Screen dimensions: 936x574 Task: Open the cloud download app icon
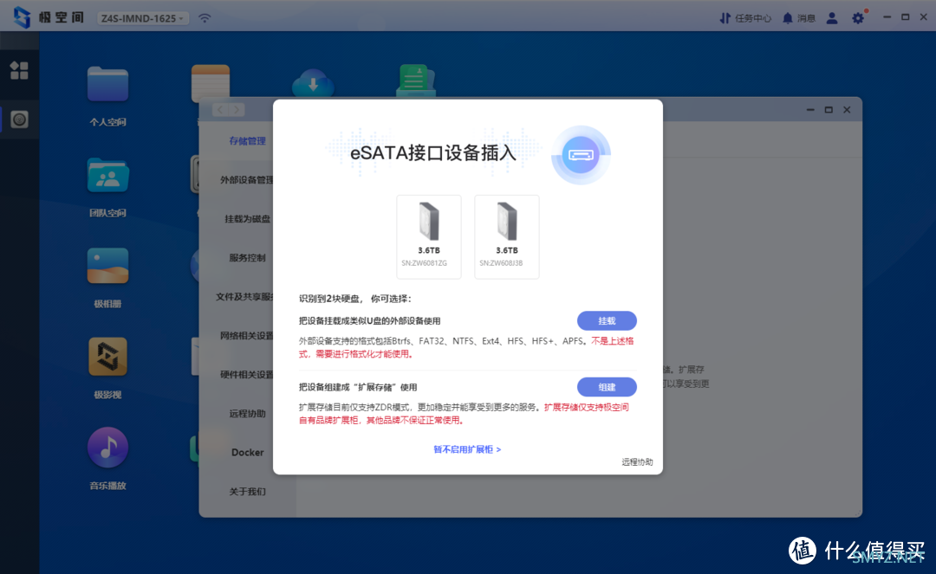coord(313,83)
